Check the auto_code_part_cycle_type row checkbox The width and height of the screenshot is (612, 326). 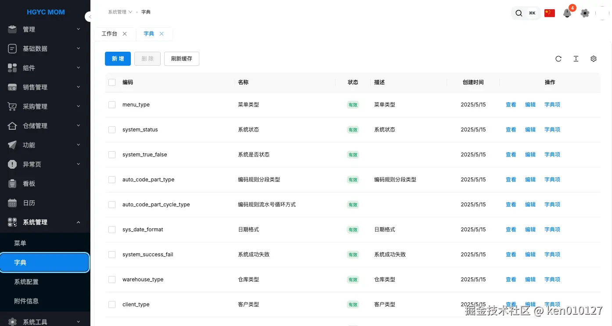pos(112,205)
